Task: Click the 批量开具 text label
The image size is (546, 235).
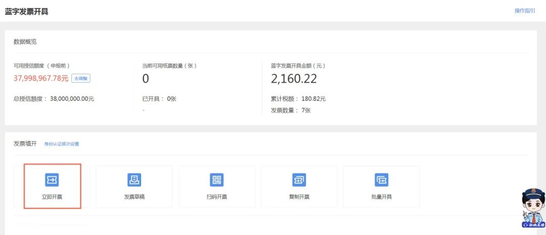Action: click(381, 197)
